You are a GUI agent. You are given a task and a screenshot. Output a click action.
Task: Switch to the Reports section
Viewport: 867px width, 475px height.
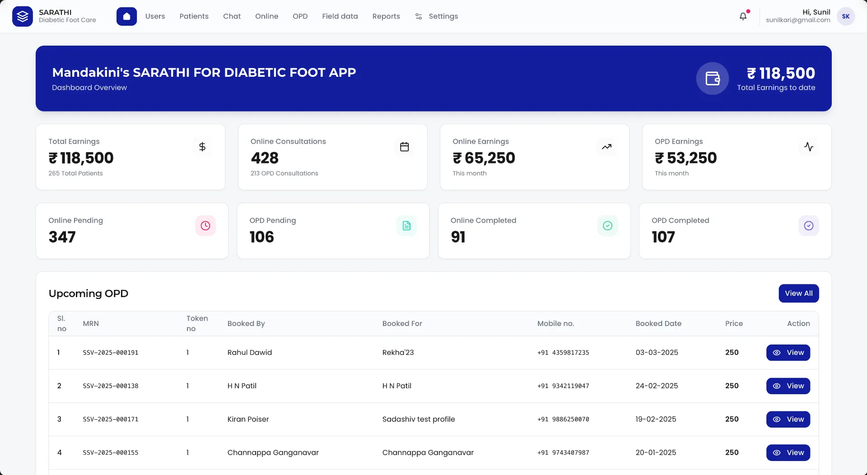tap(386, 16)
